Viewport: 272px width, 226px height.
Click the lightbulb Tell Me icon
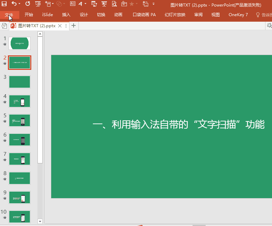(x=258, y=15)
